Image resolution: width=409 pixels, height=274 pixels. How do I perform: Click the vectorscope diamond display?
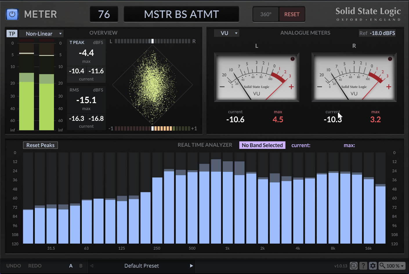click(153, 85)
